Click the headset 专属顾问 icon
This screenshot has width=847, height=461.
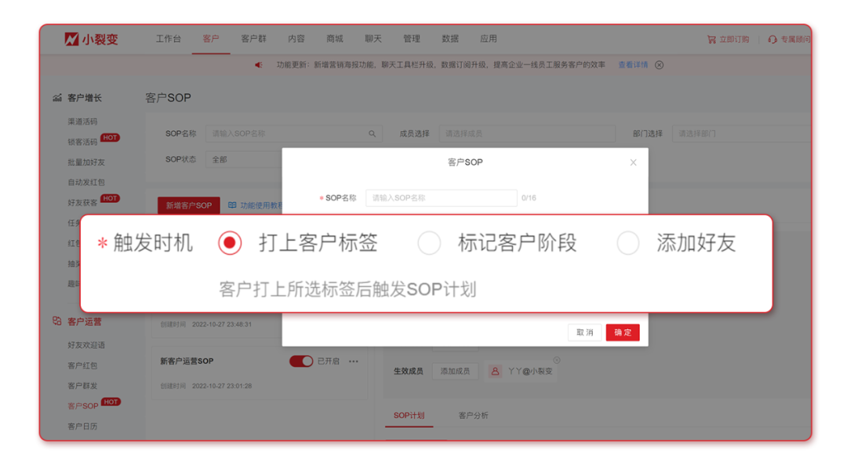pos(772,39)
